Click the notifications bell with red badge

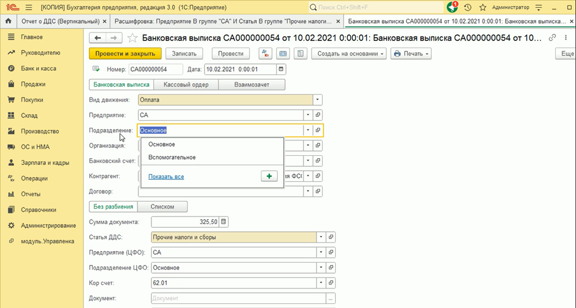[452, 7]
